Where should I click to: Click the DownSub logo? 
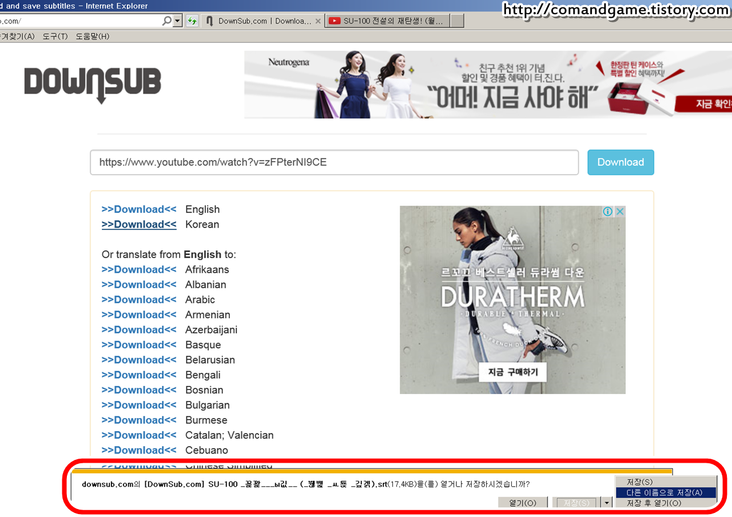click(x=93, y=83)
